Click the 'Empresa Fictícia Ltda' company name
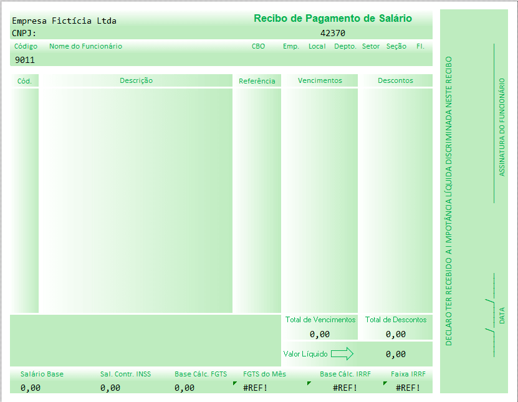This screenshot has height=402, width=518. pos(64,21)
